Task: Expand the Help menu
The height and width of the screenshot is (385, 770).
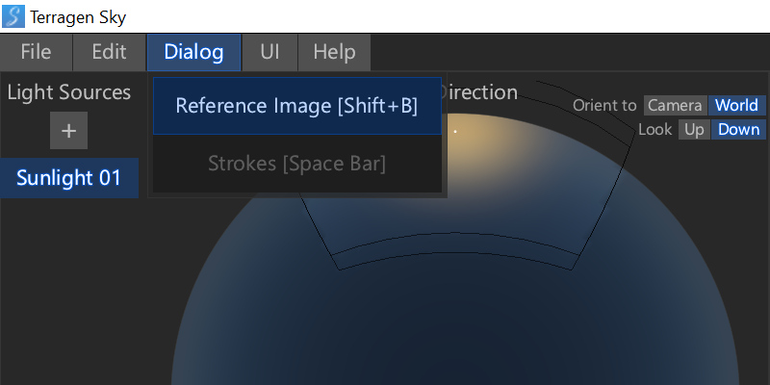Action: pos(334,52)
